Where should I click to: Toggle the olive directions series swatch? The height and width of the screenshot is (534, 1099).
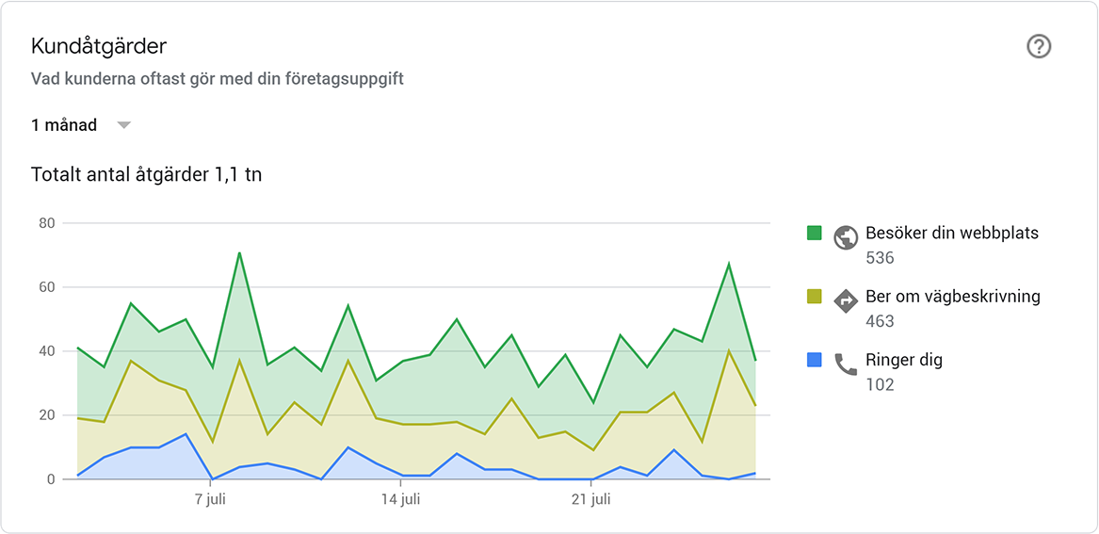814,297
